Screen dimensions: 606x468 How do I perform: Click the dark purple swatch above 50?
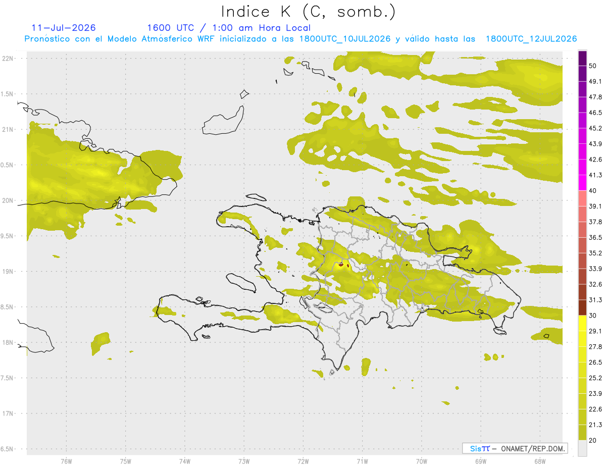coord(582,58)
